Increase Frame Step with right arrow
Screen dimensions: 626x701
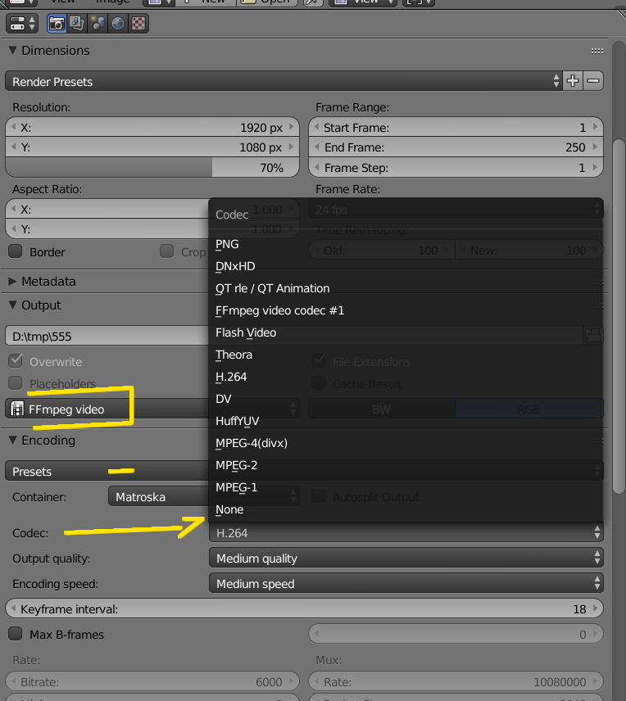(x=595, y=167)
